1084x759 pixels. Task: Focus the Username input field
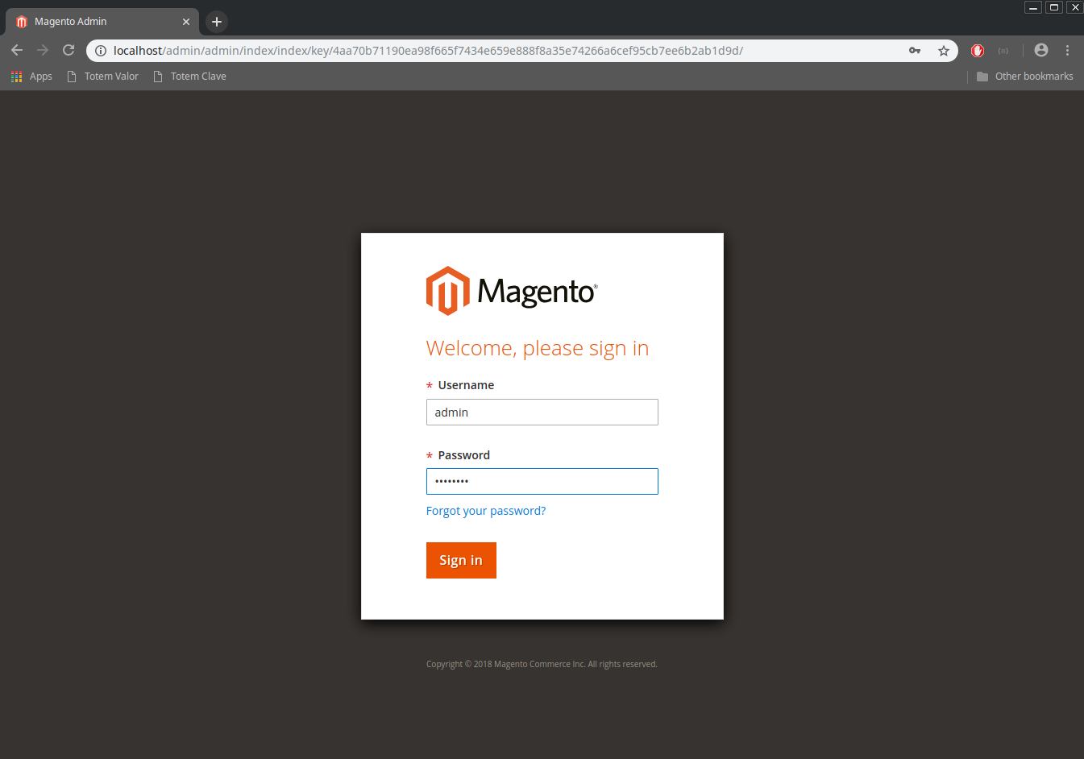(542, 413)
